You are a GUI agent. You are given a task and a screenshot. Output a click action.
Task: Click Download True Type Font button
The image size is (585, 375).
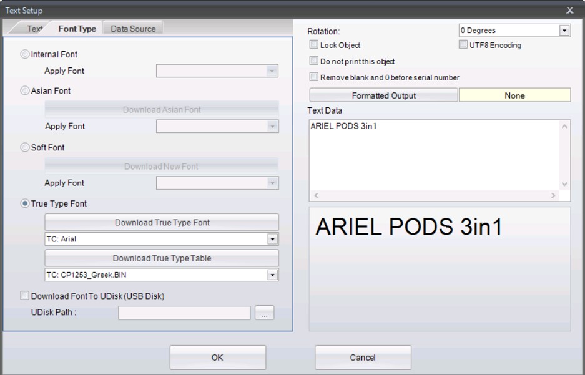click(x=162, y=223)
